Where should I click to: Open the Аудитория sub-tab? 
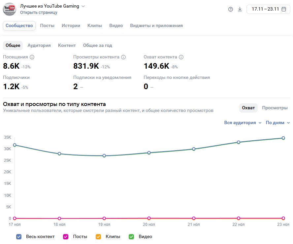39,46
